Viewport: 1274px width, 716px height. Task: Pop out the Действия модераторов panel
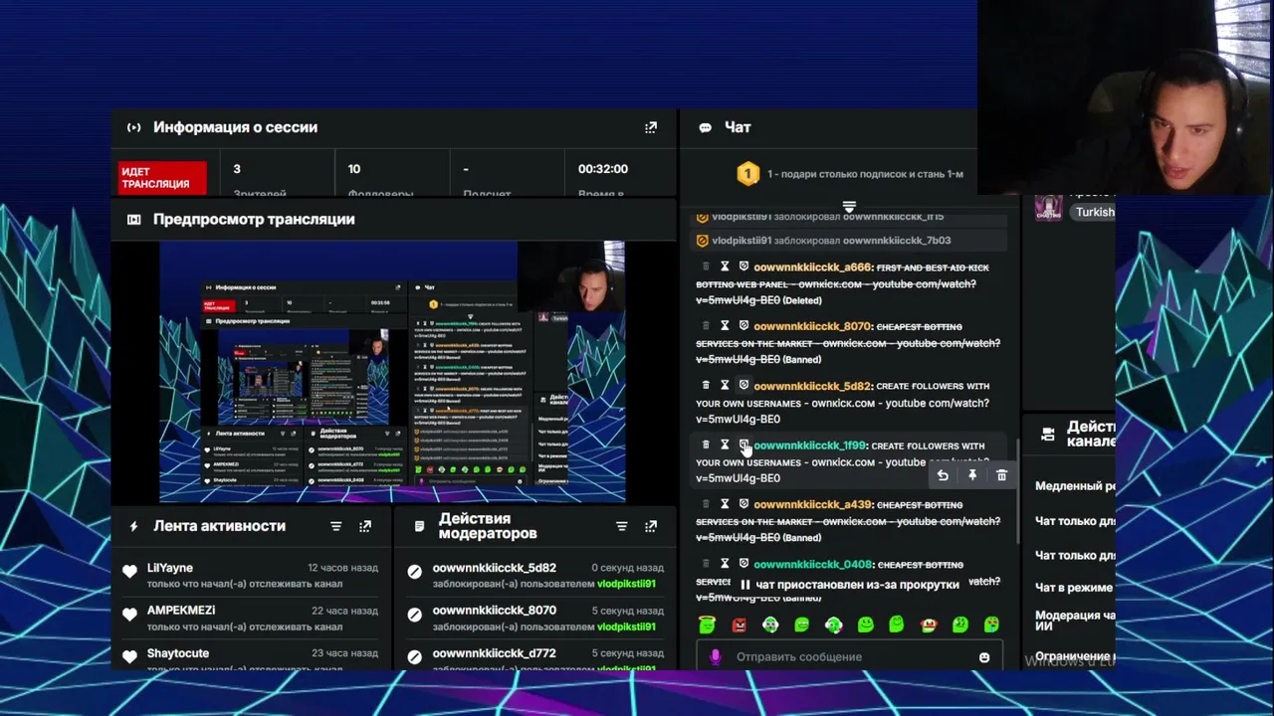tap(651, 526)
